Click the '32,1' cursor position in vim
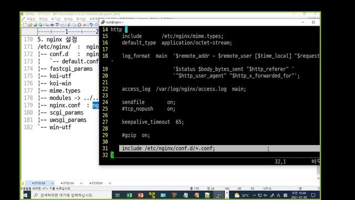355x200 pixels. click(x=280, y=162)
